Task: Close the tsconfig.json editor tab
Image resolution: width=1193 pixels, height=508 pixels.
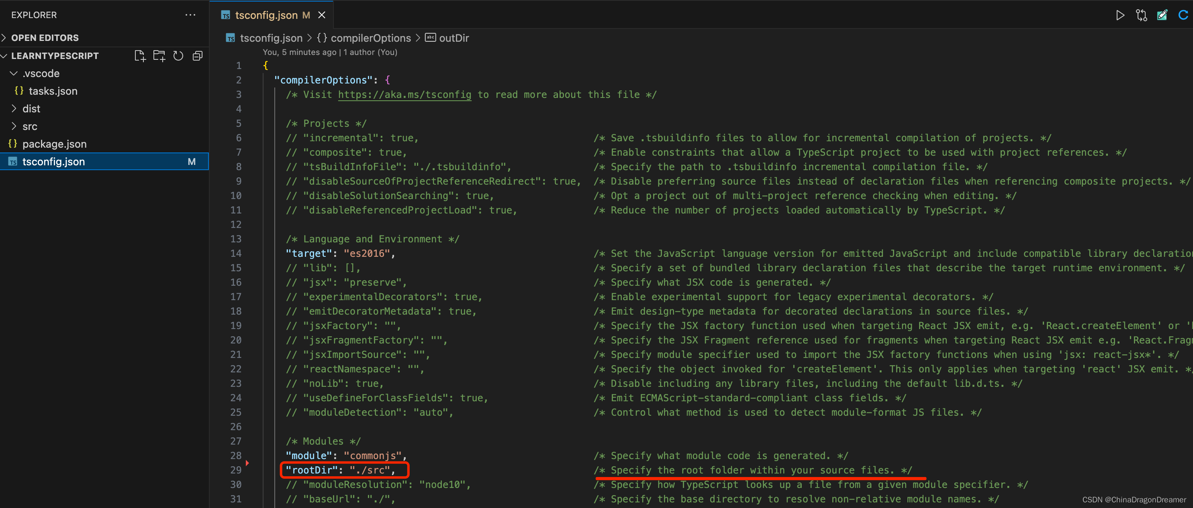Action: coord(322,15)
